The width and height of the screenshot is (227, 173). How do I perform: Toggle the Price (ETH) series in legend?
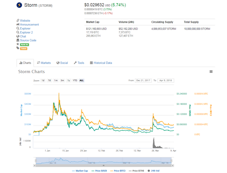tap(136, 171)
